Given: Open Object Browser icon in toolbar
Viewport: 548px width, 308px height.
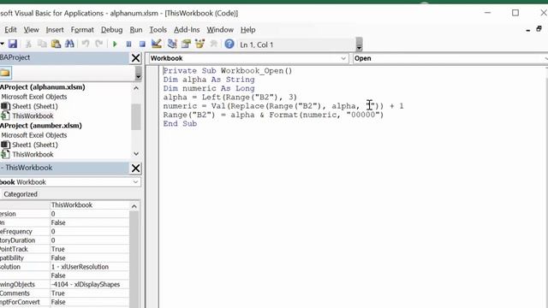Looking at the screenshot, I should click(x=200, y=44).
